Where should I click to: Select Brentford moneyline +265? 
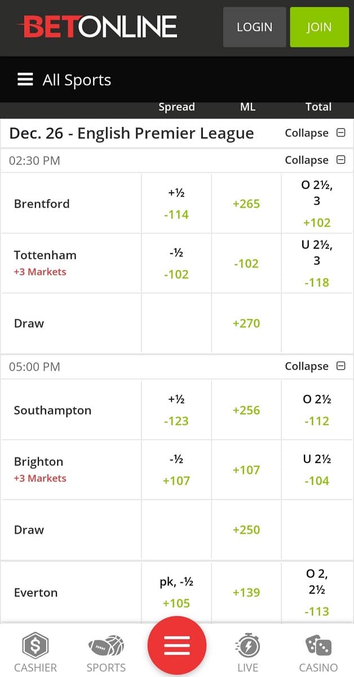click(x=246, y=204)
